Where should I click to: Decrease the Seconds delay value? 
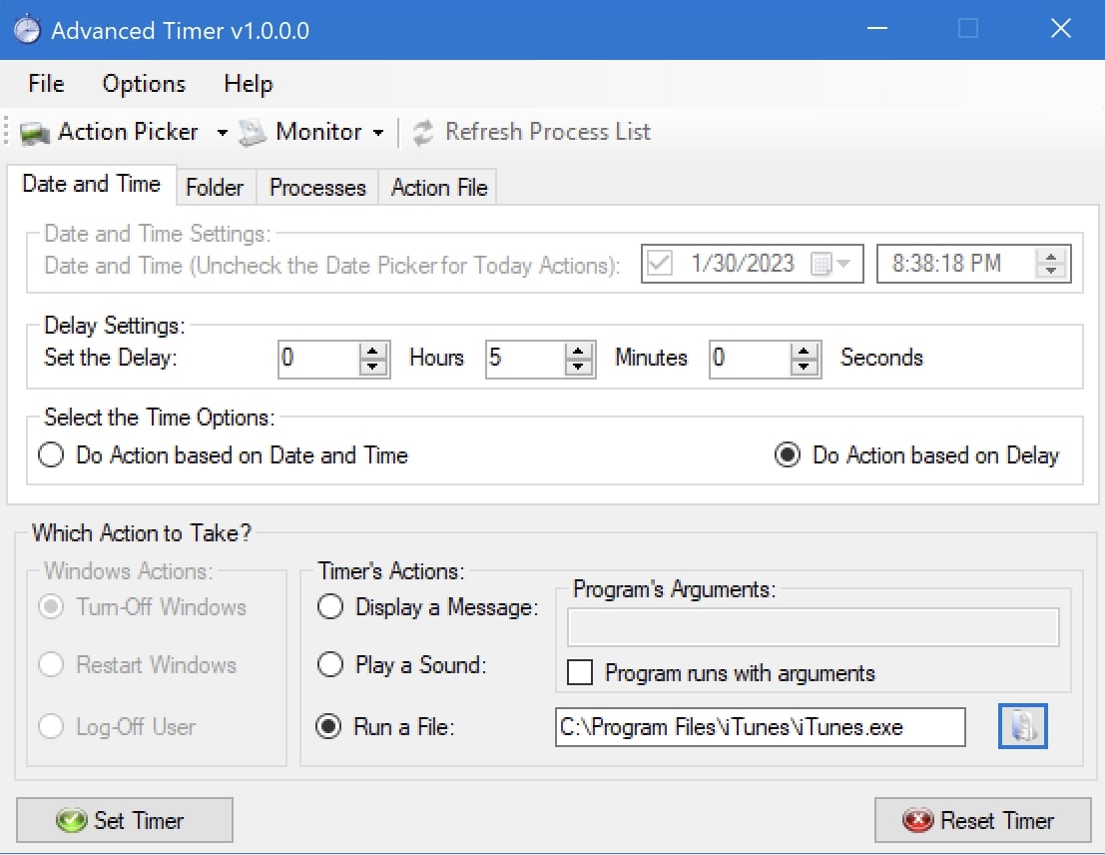[x=805, y=367]
